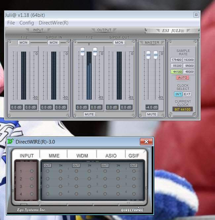The height and width of the screenshot is (220, 215).
Task: Click WDM OUT node row 1
Action: tap(76, 171)
